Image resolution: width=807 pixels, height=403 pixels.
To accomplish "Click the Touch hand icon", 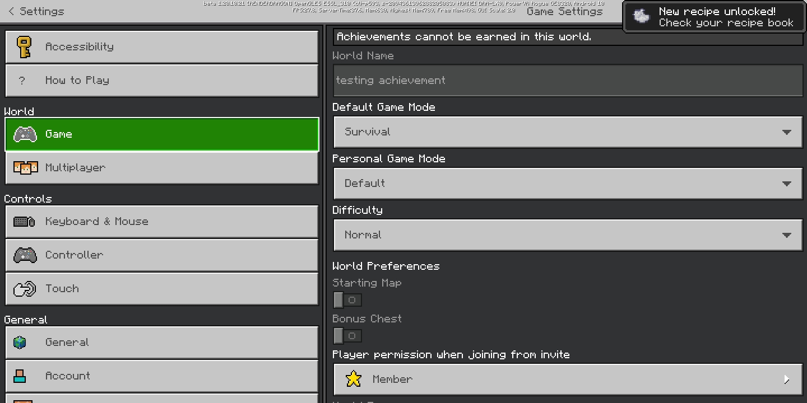I will point(24,289).
